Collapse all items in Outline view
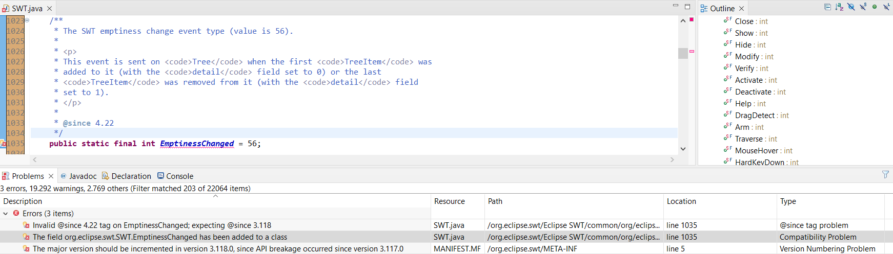 827,7
